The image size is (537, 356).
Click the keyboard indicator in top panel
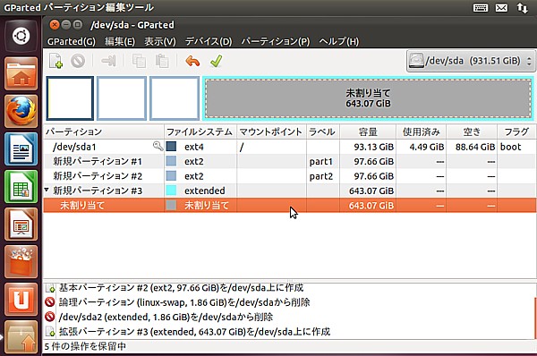coord(481,7)
